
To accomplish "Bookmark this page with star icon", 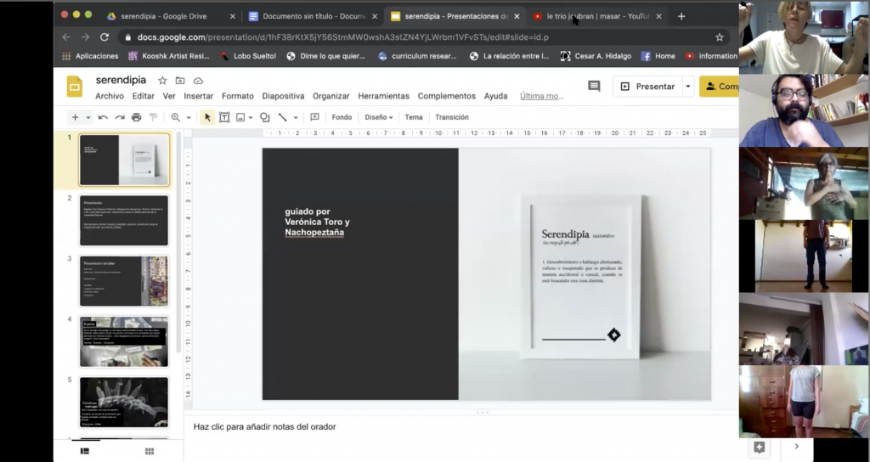I will [720, 37].
